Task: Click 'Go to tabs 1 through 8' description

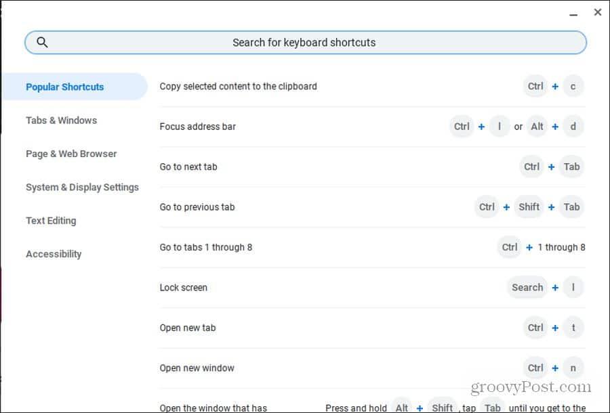Action: click(206, 248)
